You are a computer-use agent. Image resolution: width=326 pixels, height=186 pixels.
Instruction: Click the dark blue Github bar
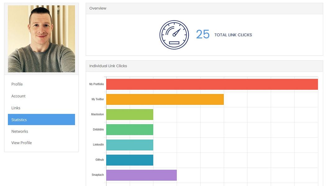coord(130,160)
